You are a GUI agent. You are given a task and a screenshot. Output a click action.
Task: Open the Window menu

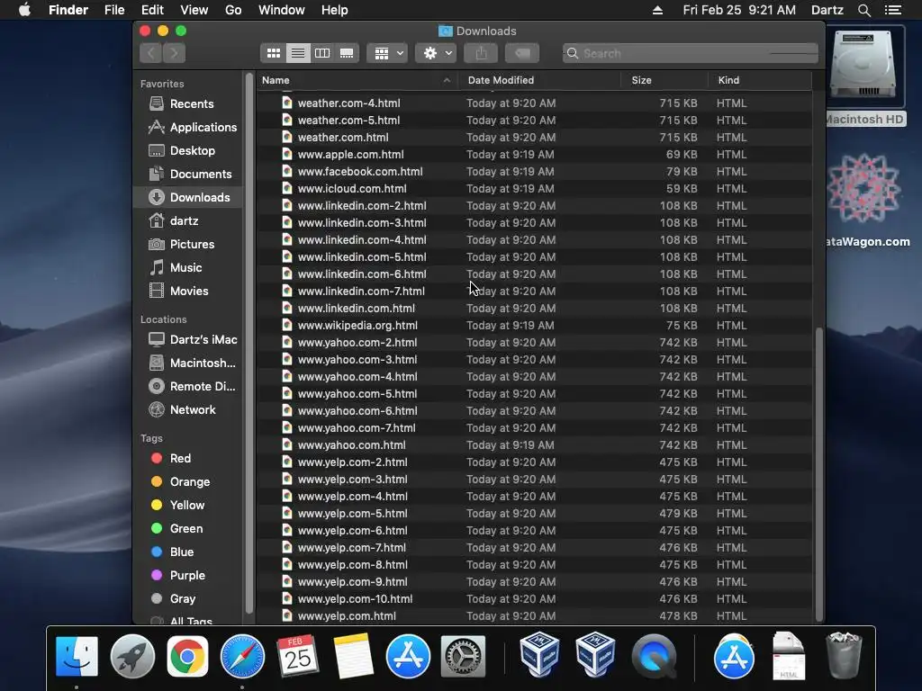pyautogui.click(x=282, y=10)
